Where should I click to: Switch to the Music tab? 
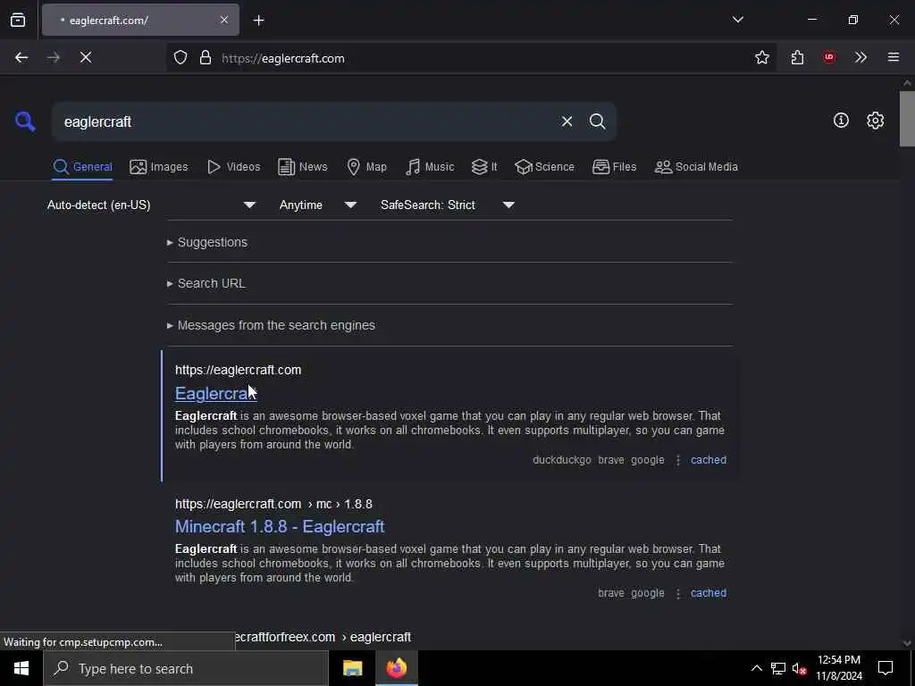[430, 167]
